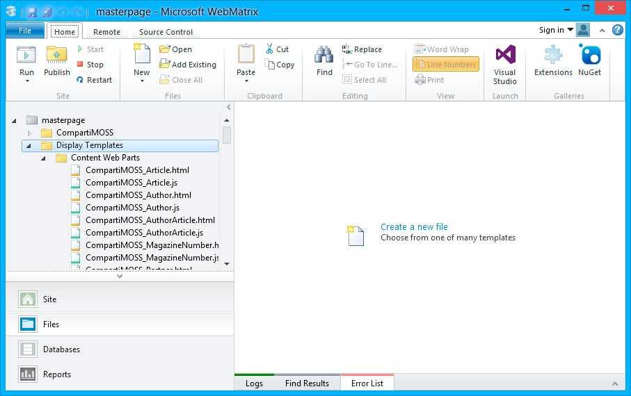Select the Display Templates folder

click(x=120, y=145)
